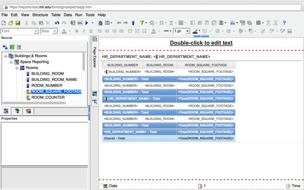Click the Run Report play button
Screen dimensions: 304x190
(87, 23)
